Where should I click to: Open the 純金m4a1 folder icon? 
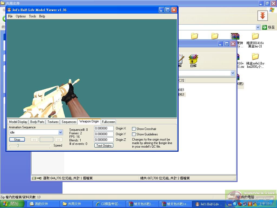pos(255,57)
